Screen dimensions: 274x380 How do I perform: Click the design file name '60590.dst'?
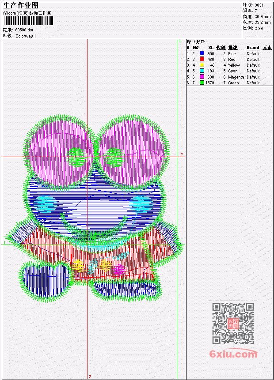24,30
